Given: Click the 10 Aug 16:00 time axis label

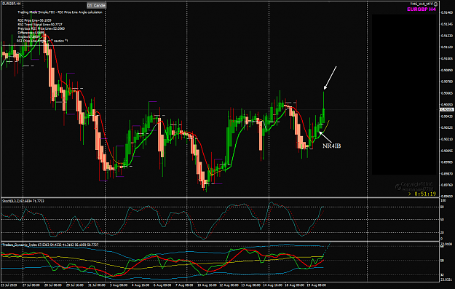Looking at the screenshot, I should pos(207,285).
